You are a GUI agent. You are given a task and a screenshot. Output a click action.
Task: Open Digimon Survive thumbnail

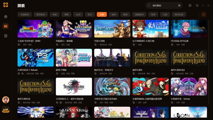[112, 58]
